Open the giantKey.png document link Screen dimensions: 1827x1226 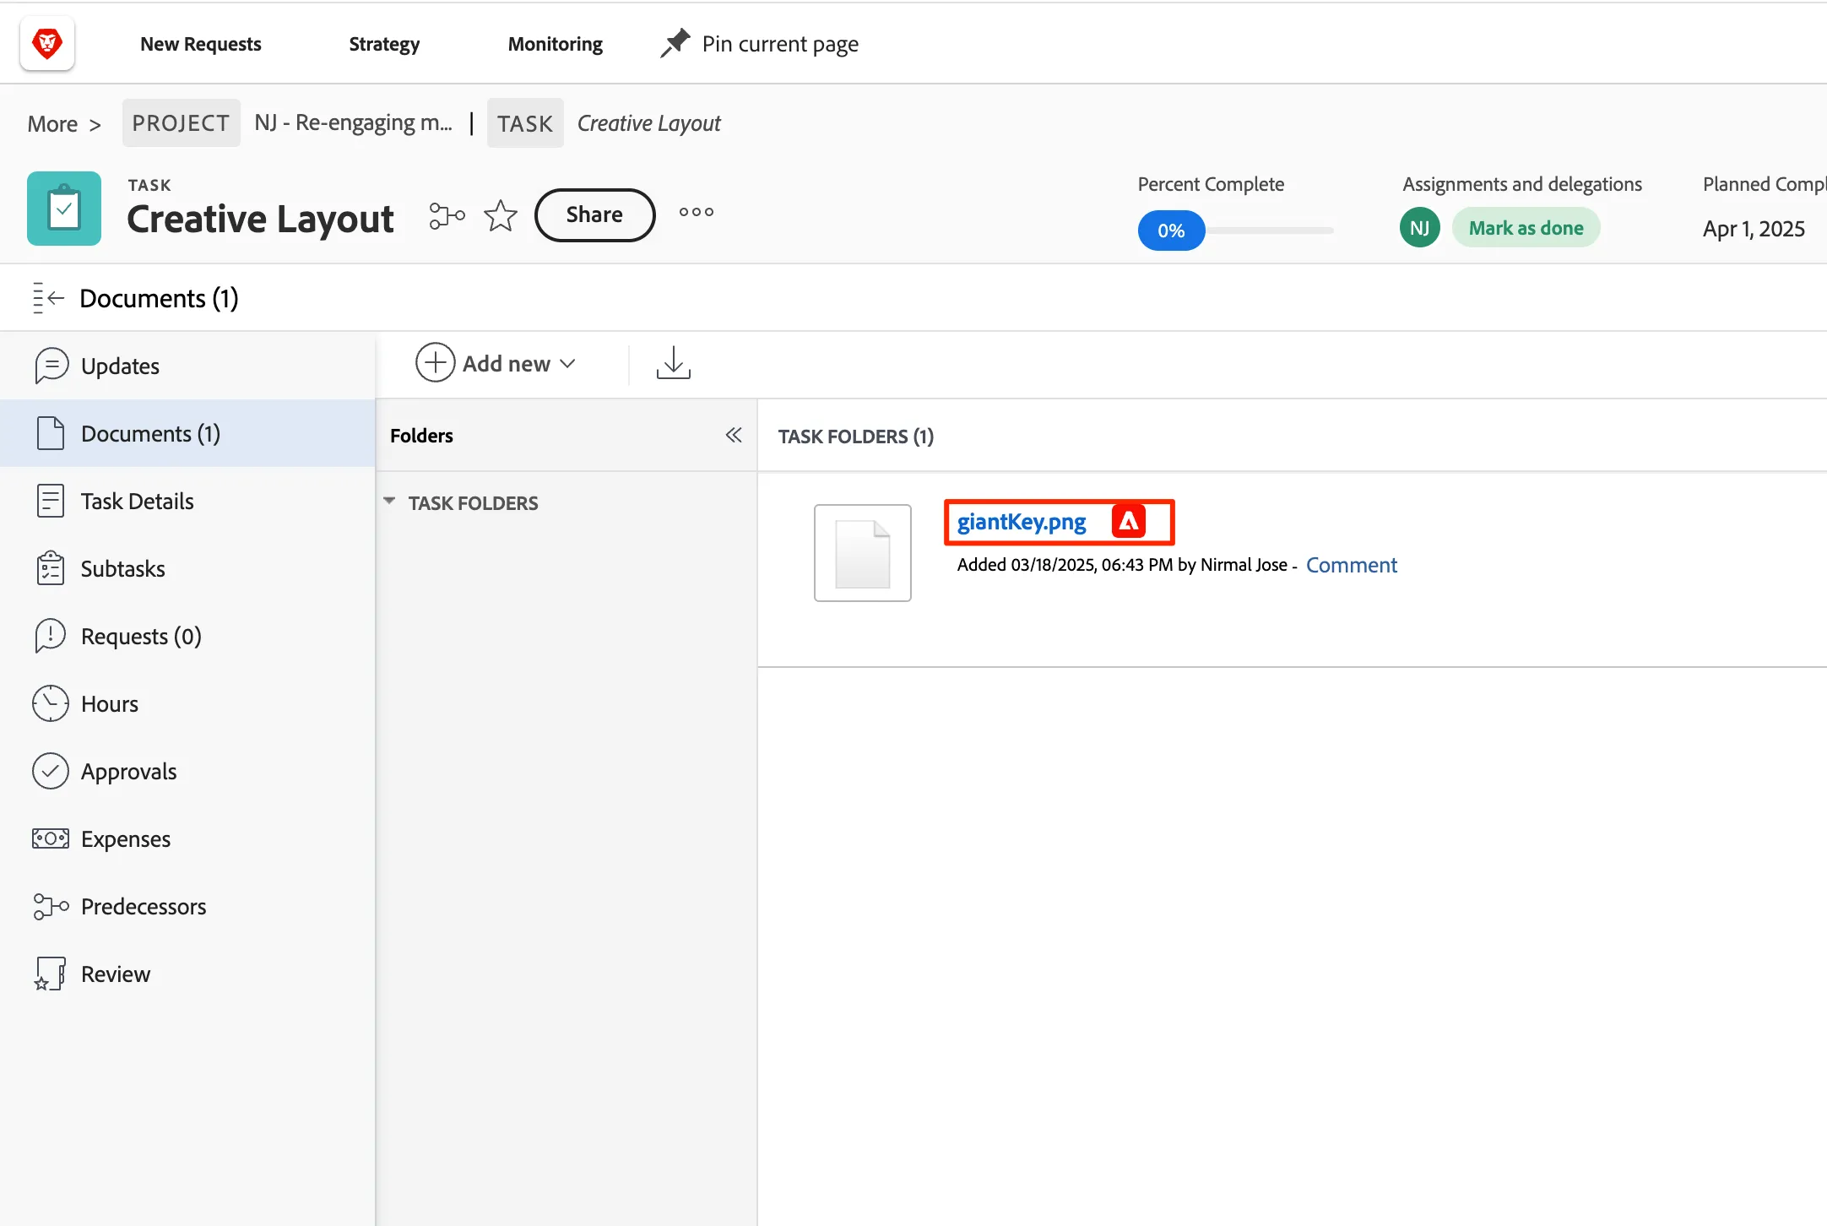pyautogui.click(x=1022, y=522)
